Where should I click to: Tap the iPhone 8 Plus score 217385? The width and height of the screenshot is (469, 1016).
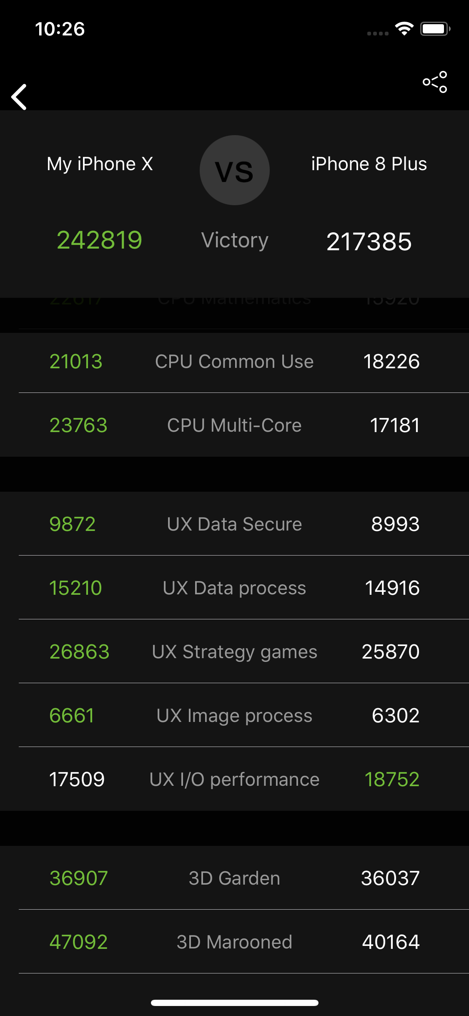[369, 242]
